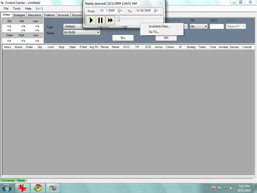Show hidden tray icons arrow
257x193 pixels.
click(207, 188)
